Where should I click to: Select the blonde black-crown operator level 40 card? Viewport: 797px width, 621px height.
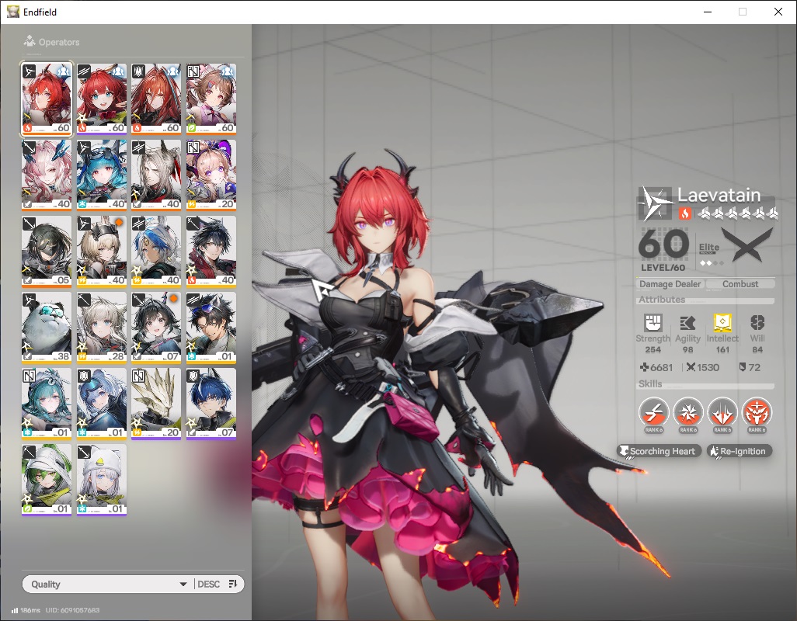pos(102,252)
